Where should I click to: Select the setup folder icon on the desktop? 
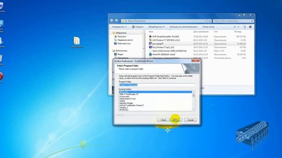[x=77, y=41]
